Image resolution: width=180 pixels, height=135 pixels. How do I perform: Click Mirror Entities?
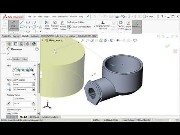pyautogui.click(x=76, y=22)
